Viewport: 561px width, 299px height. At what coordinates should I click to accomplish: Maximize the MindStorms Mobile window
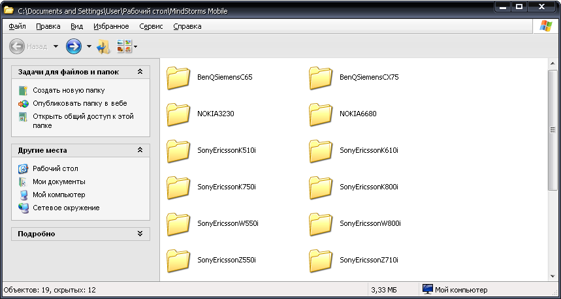pyautogui.click(x=519, y=7)
